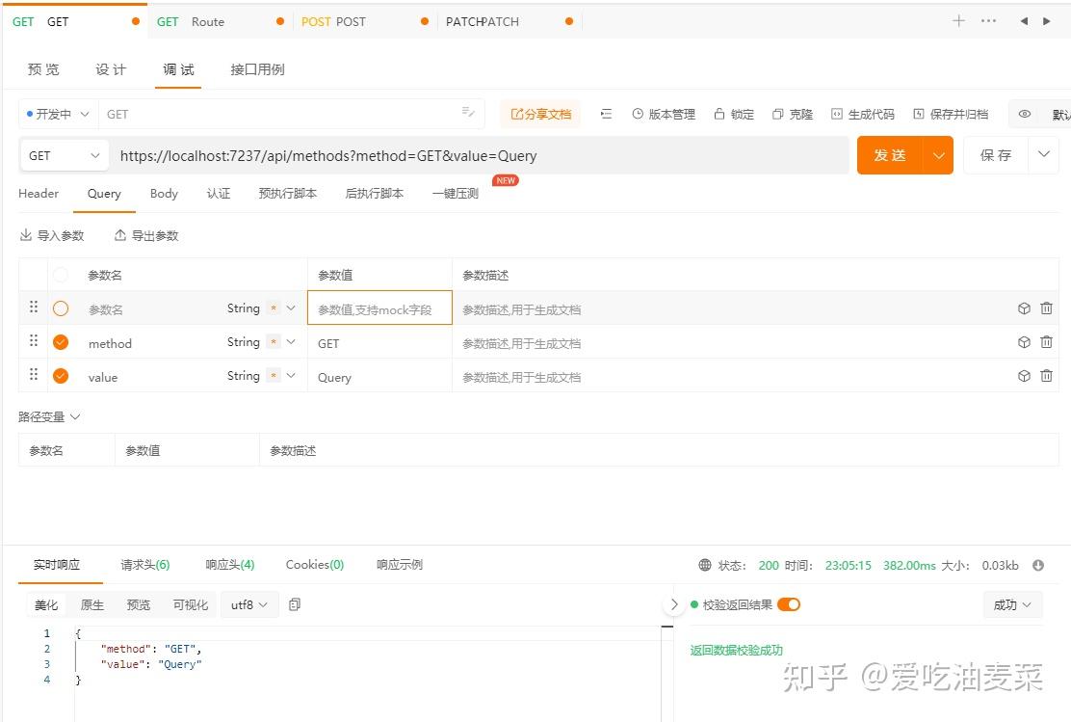The width and height of the screenshot is (1071, 722).
Task: Open the send button dropdown arrow
Action: pyautogui.click(x=938, y=156)
